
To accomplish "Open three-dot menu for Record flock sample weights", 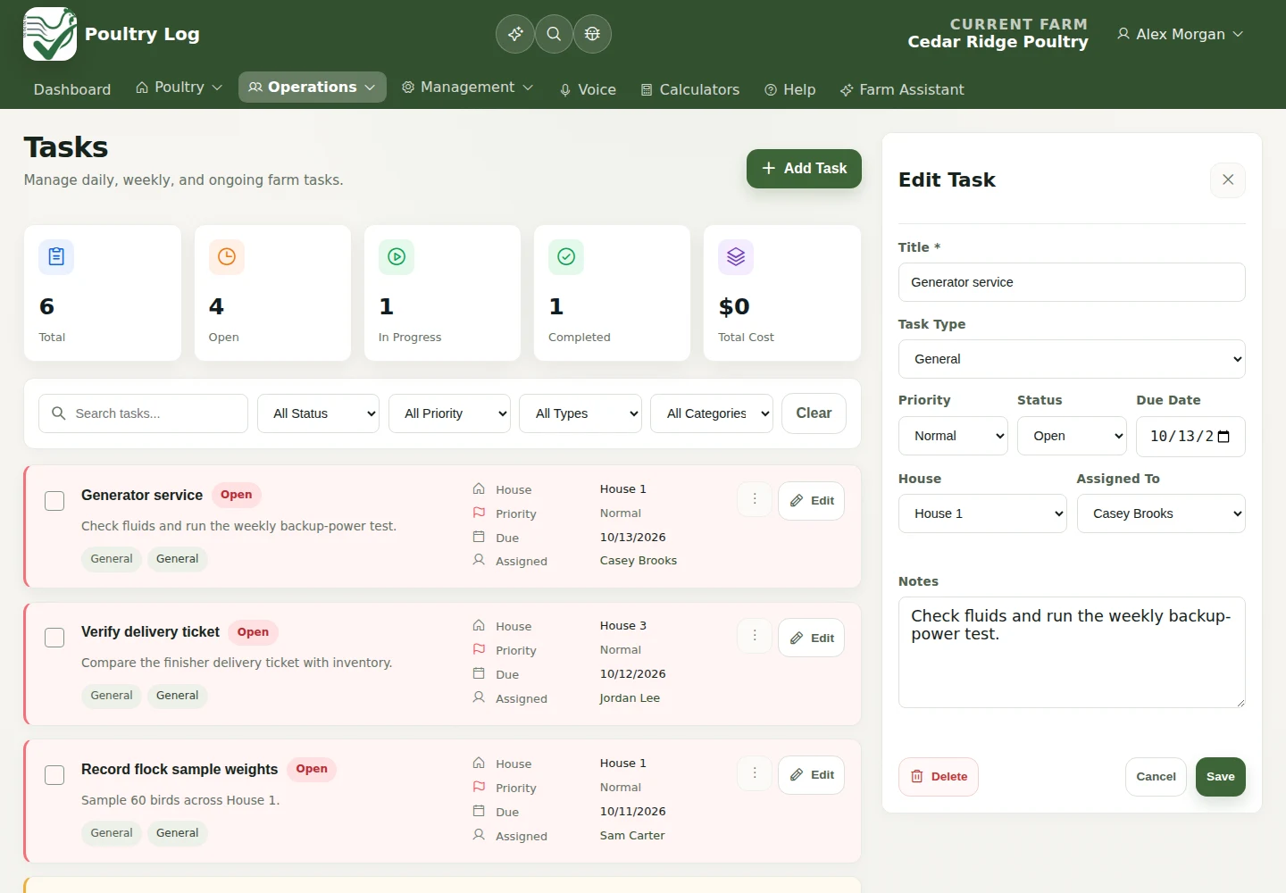I will pyautogui.click(x=755, y=773).
